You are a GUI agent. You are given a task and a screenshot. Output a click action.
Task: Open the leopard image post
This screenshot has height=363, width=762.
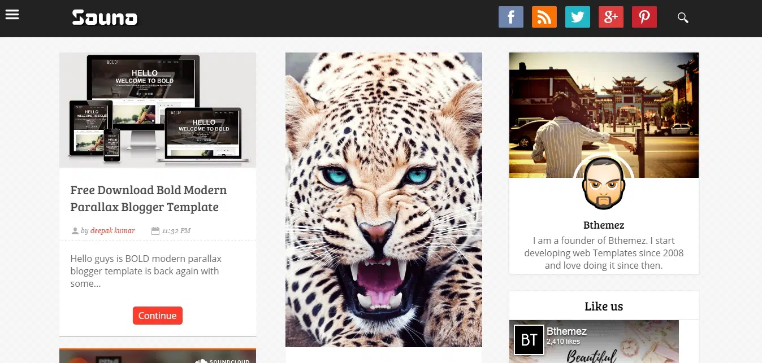pyautogui.click(x=383, y=199)
